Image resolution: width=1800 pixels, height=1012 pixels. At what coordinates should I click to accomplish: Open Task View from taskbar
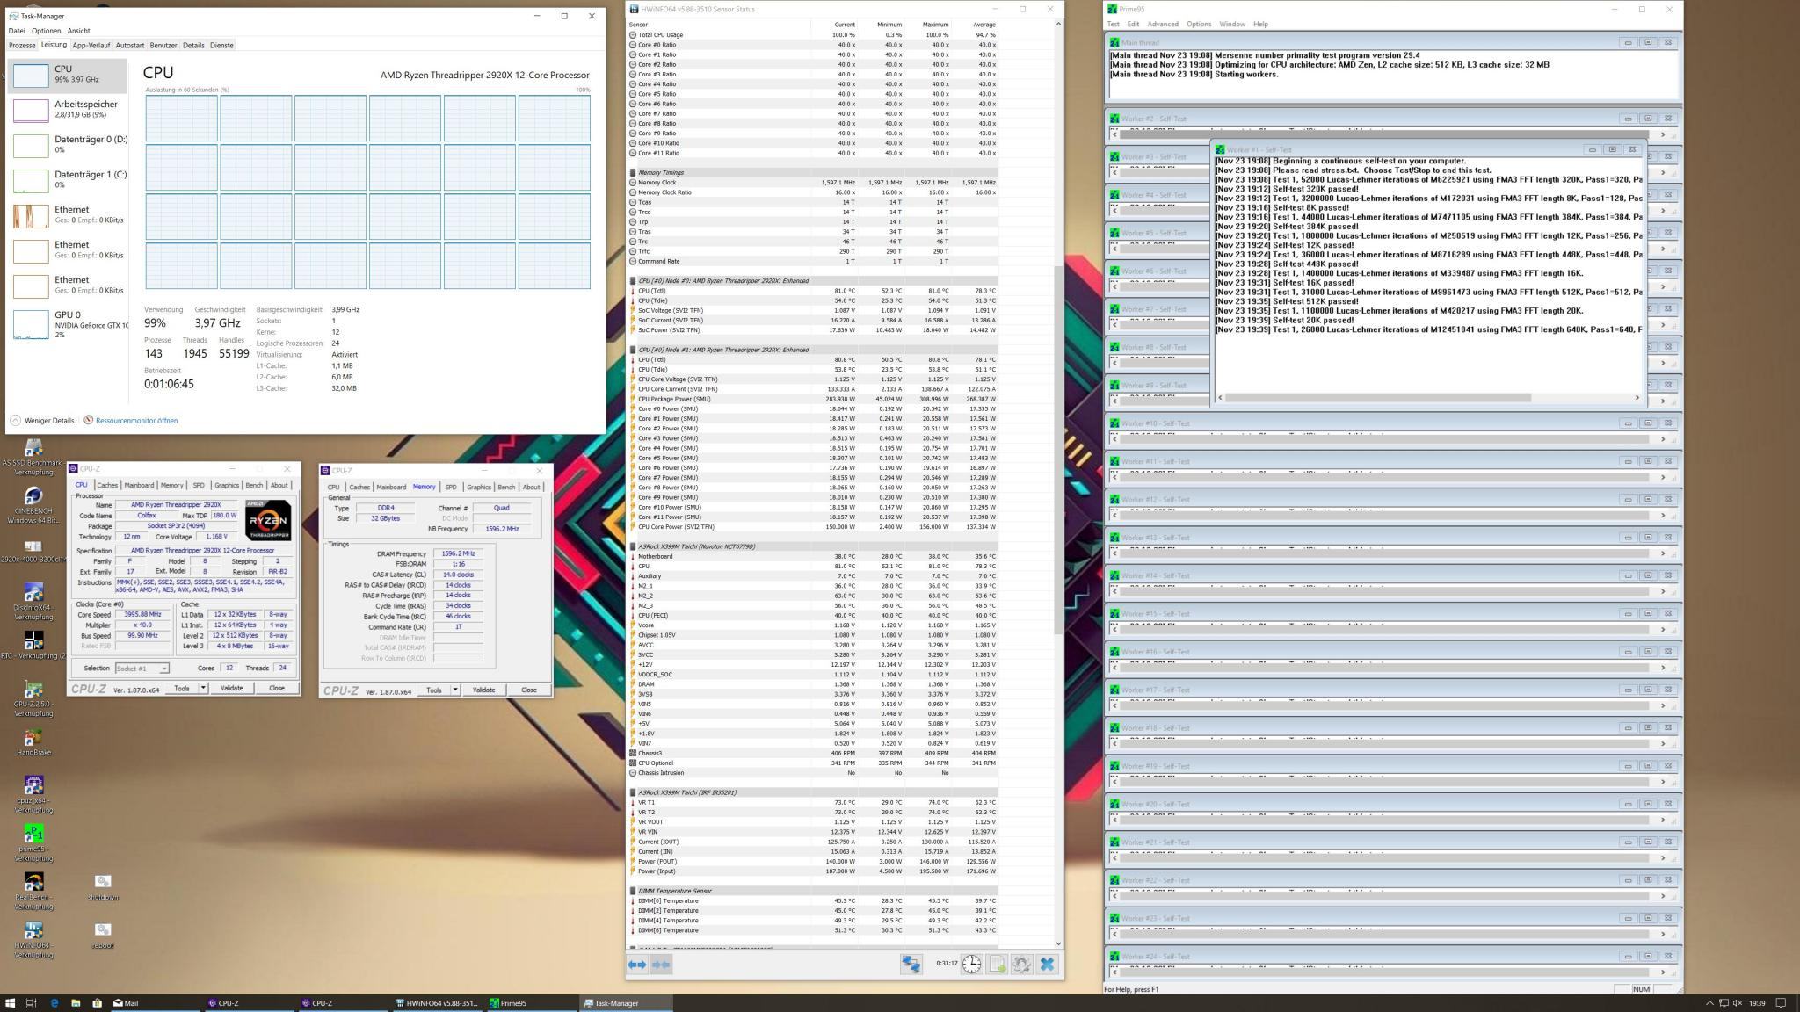(x=32, y=1002)
